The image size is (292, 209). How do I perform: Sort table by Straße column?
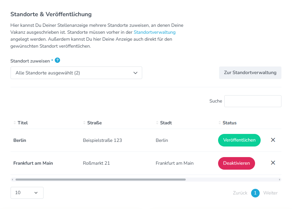pyautogui.click(x=94, y=123)
